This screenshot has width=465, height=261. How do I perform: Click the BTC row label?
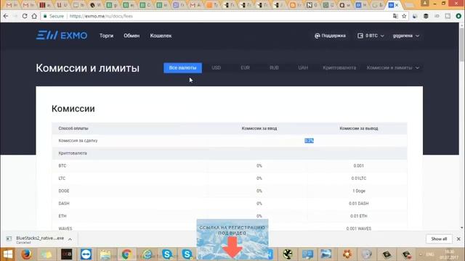pyautogui.click(x=62, y=166)
